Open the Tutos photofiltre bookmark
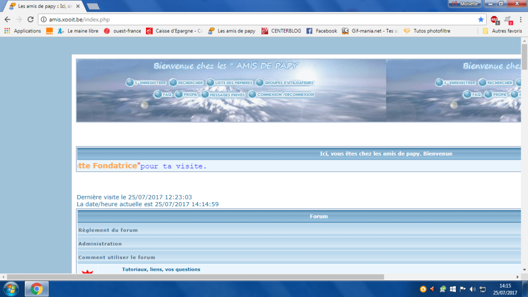Viewport: 528px width, 297px height. click(x=427, y=30)
